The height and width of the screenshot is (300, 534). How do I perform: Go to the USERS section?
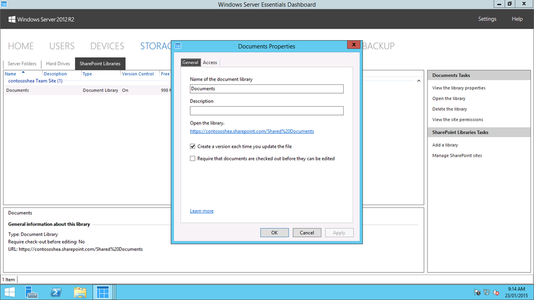62,46
